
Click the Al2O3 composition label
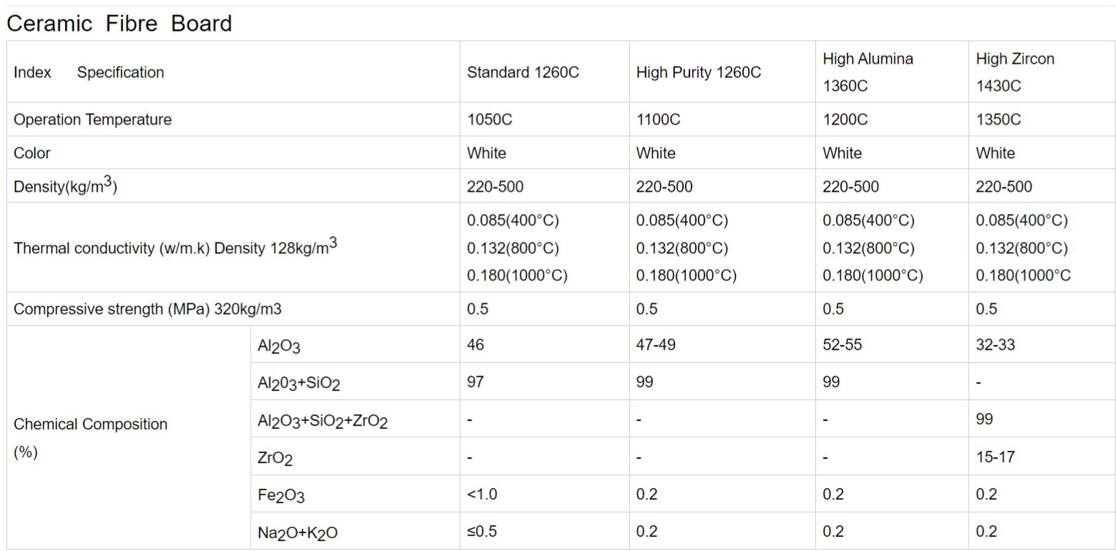pyautogui.click(x=278, y=346)
